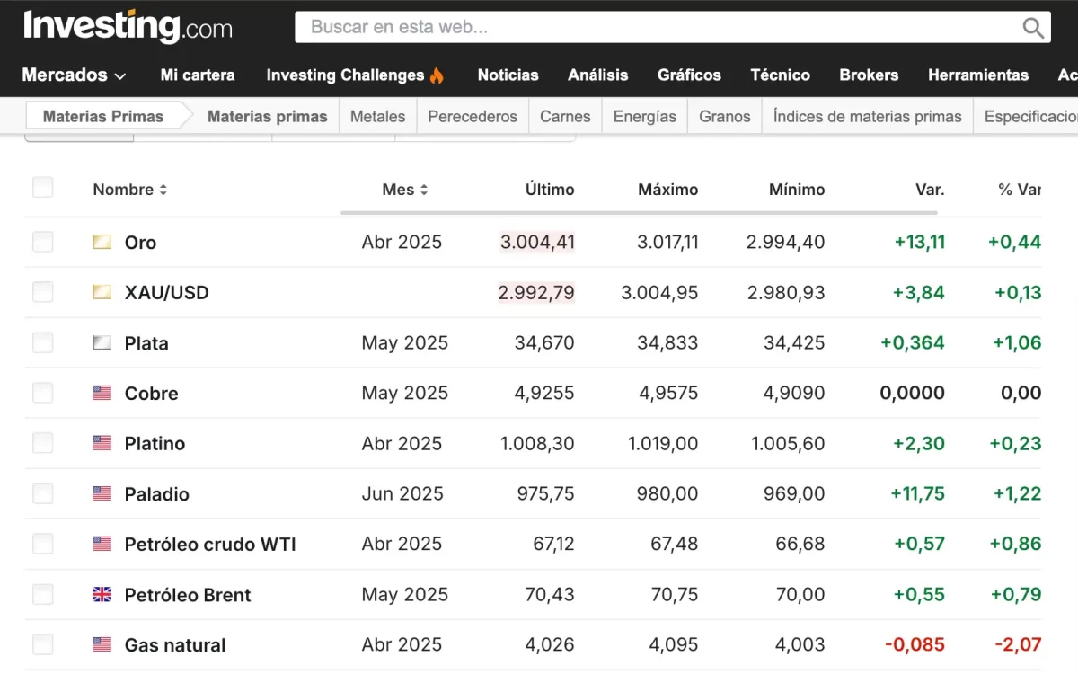Sort the table by Mes column
Viewport: 1078px width, 674px height.
pyautogui.click(x=404, y=190)
